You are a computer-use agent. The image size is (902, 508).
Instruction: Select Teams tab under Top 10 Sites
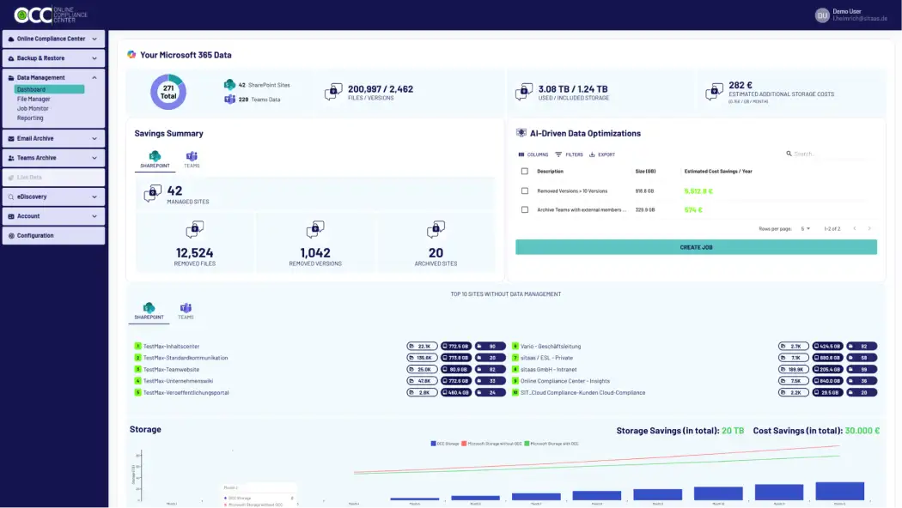click(x=186, y=311)
